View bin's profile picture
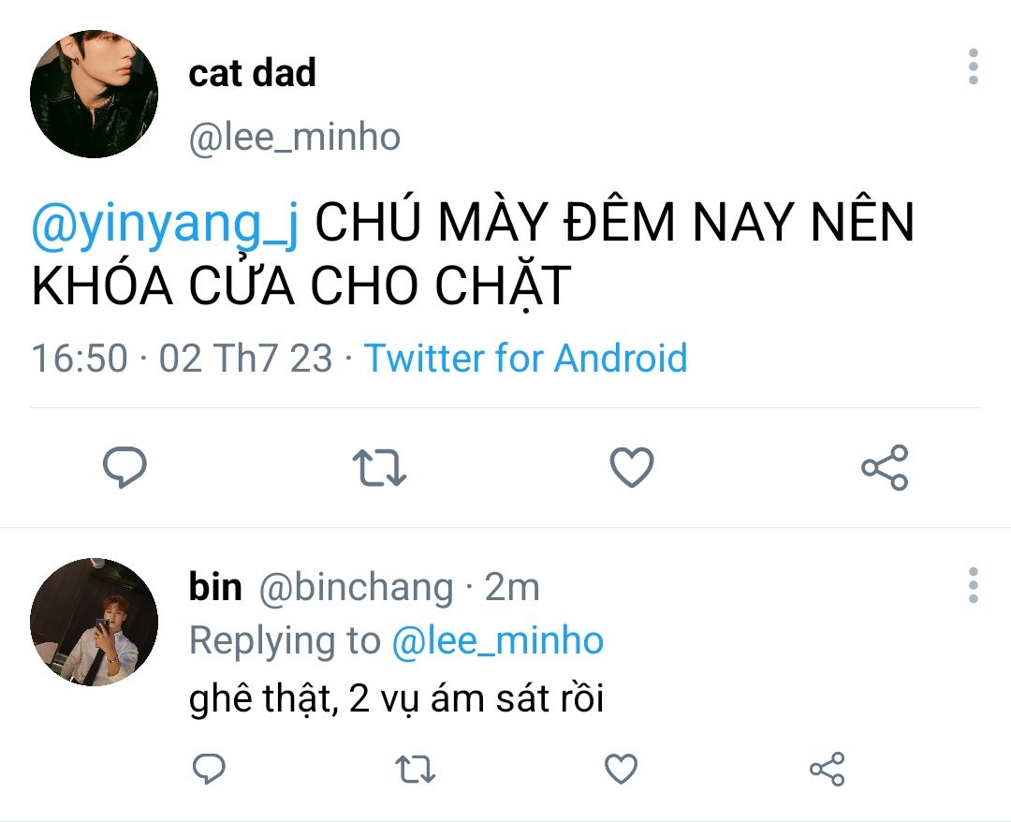This screenshot has height=822, width=1011. pyautogui.click(x=94, y=624)
